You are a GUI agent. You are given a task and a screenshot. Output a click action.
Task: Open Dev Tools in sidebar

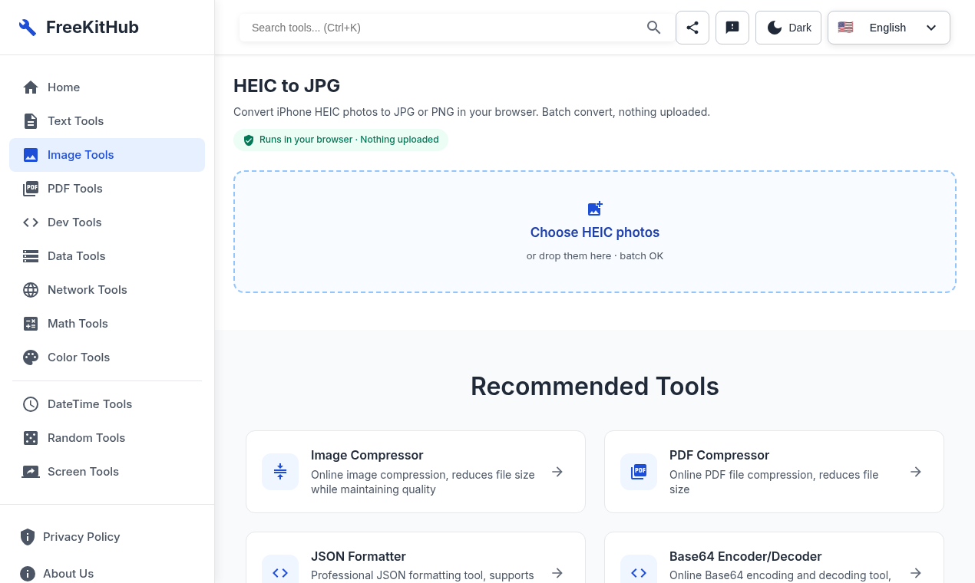(107, 222)
